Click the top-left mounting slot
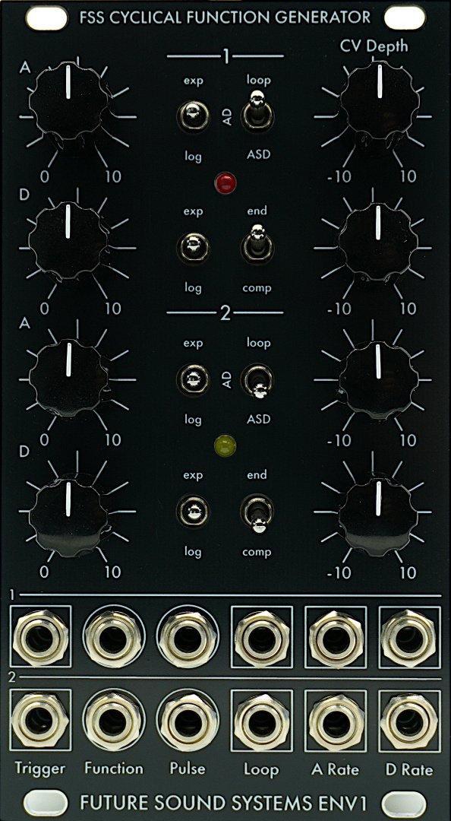451x821 pixels. tap(46, 17)
